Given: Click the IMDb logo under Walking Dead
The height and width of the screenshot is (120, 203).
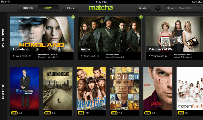Looking at the screenshot, I should click(x=48, y=113).
